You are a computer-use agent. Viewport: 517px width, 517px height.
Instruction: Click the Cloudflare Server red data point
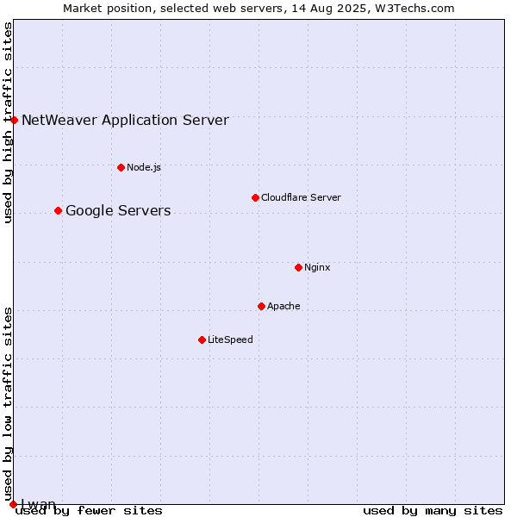coord(255,198)
